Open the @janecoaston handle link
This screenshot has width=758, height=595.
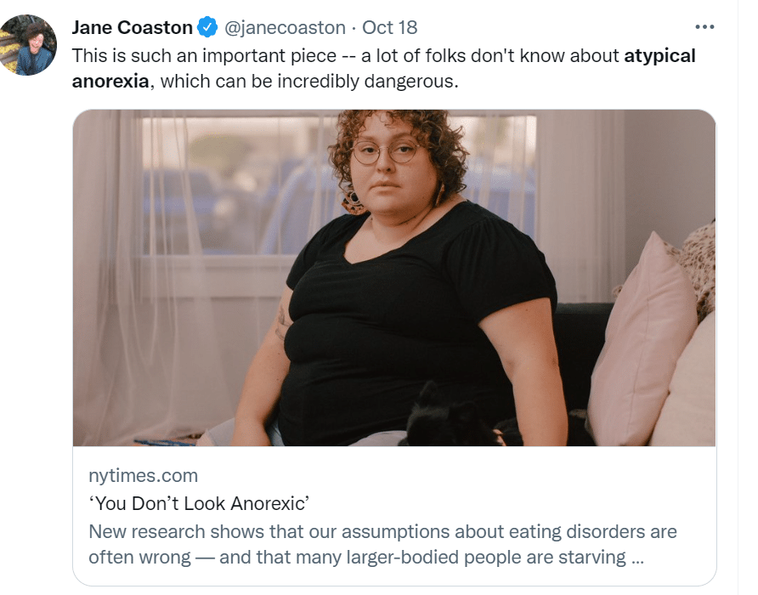pos(285,28)
